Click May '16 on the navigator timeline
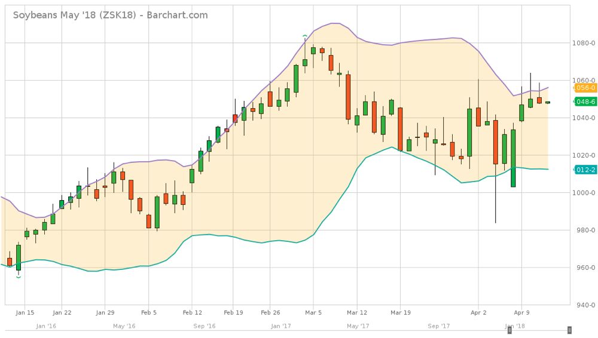The width and height of the screenshot is (598, 338). pos(124,326)
